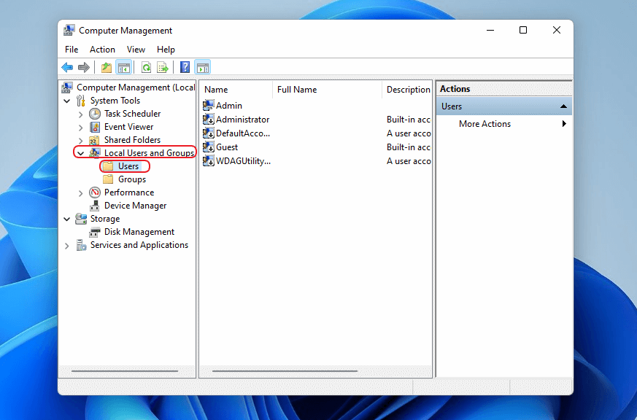Open More Actions submenu
637x420 pixels.
point(484,124)
